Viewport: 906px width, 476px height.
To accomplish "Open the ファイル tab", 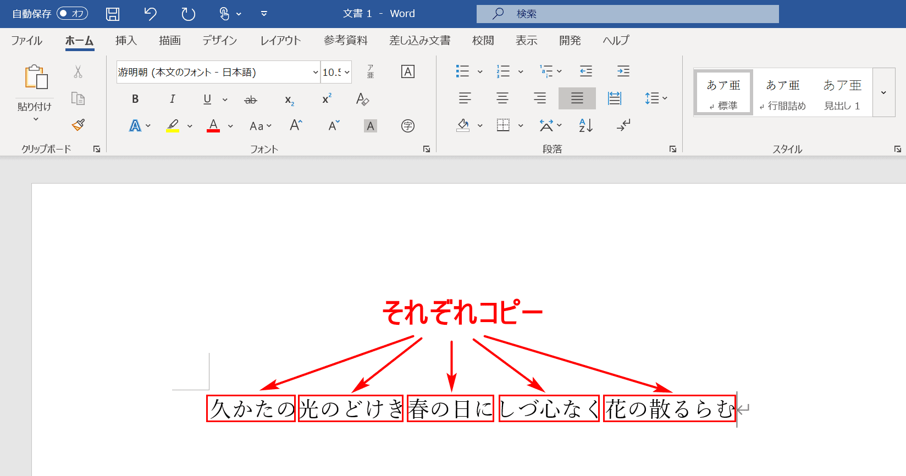I will point(26,40).
